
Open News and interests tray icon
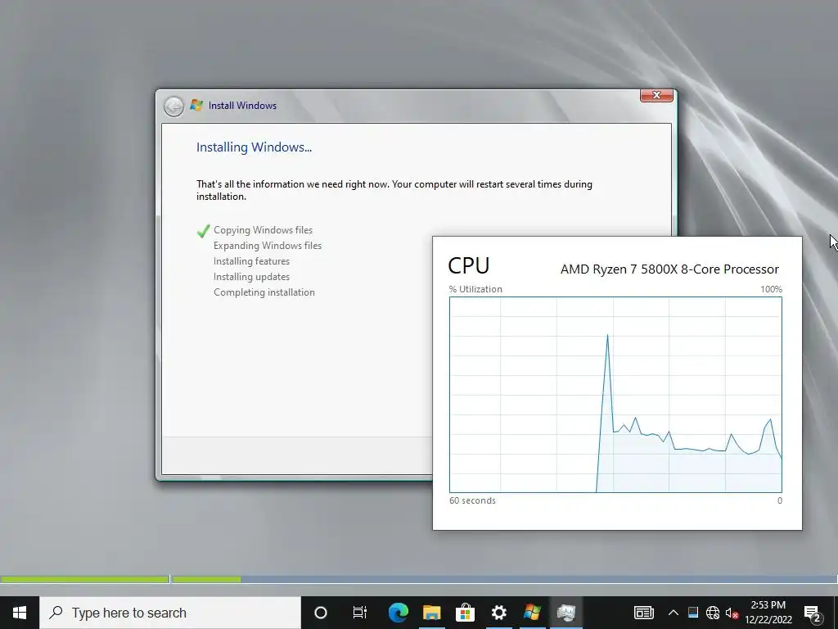click(643, 613)
